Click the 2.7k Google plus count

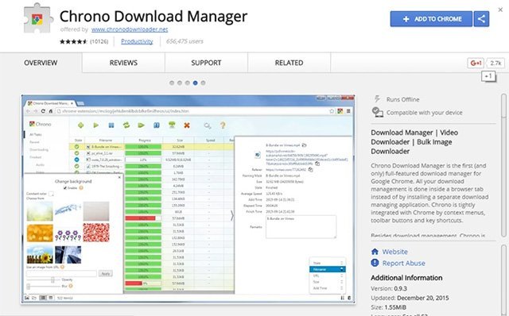pos(495,63)
